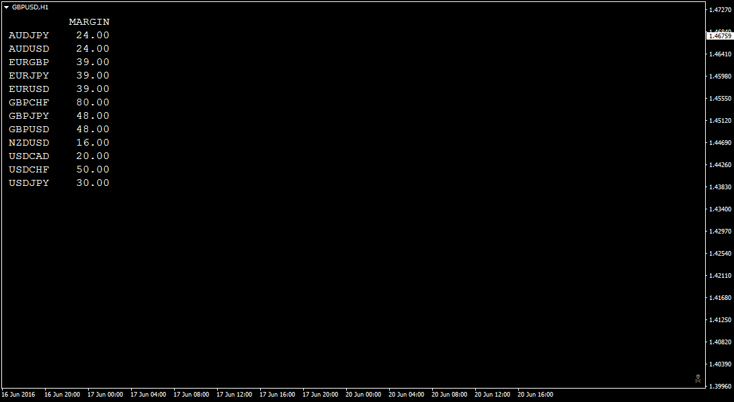734x402 pixels.
Task: Select the USDCHF symbol entry
Action: (x=28, y=169)
